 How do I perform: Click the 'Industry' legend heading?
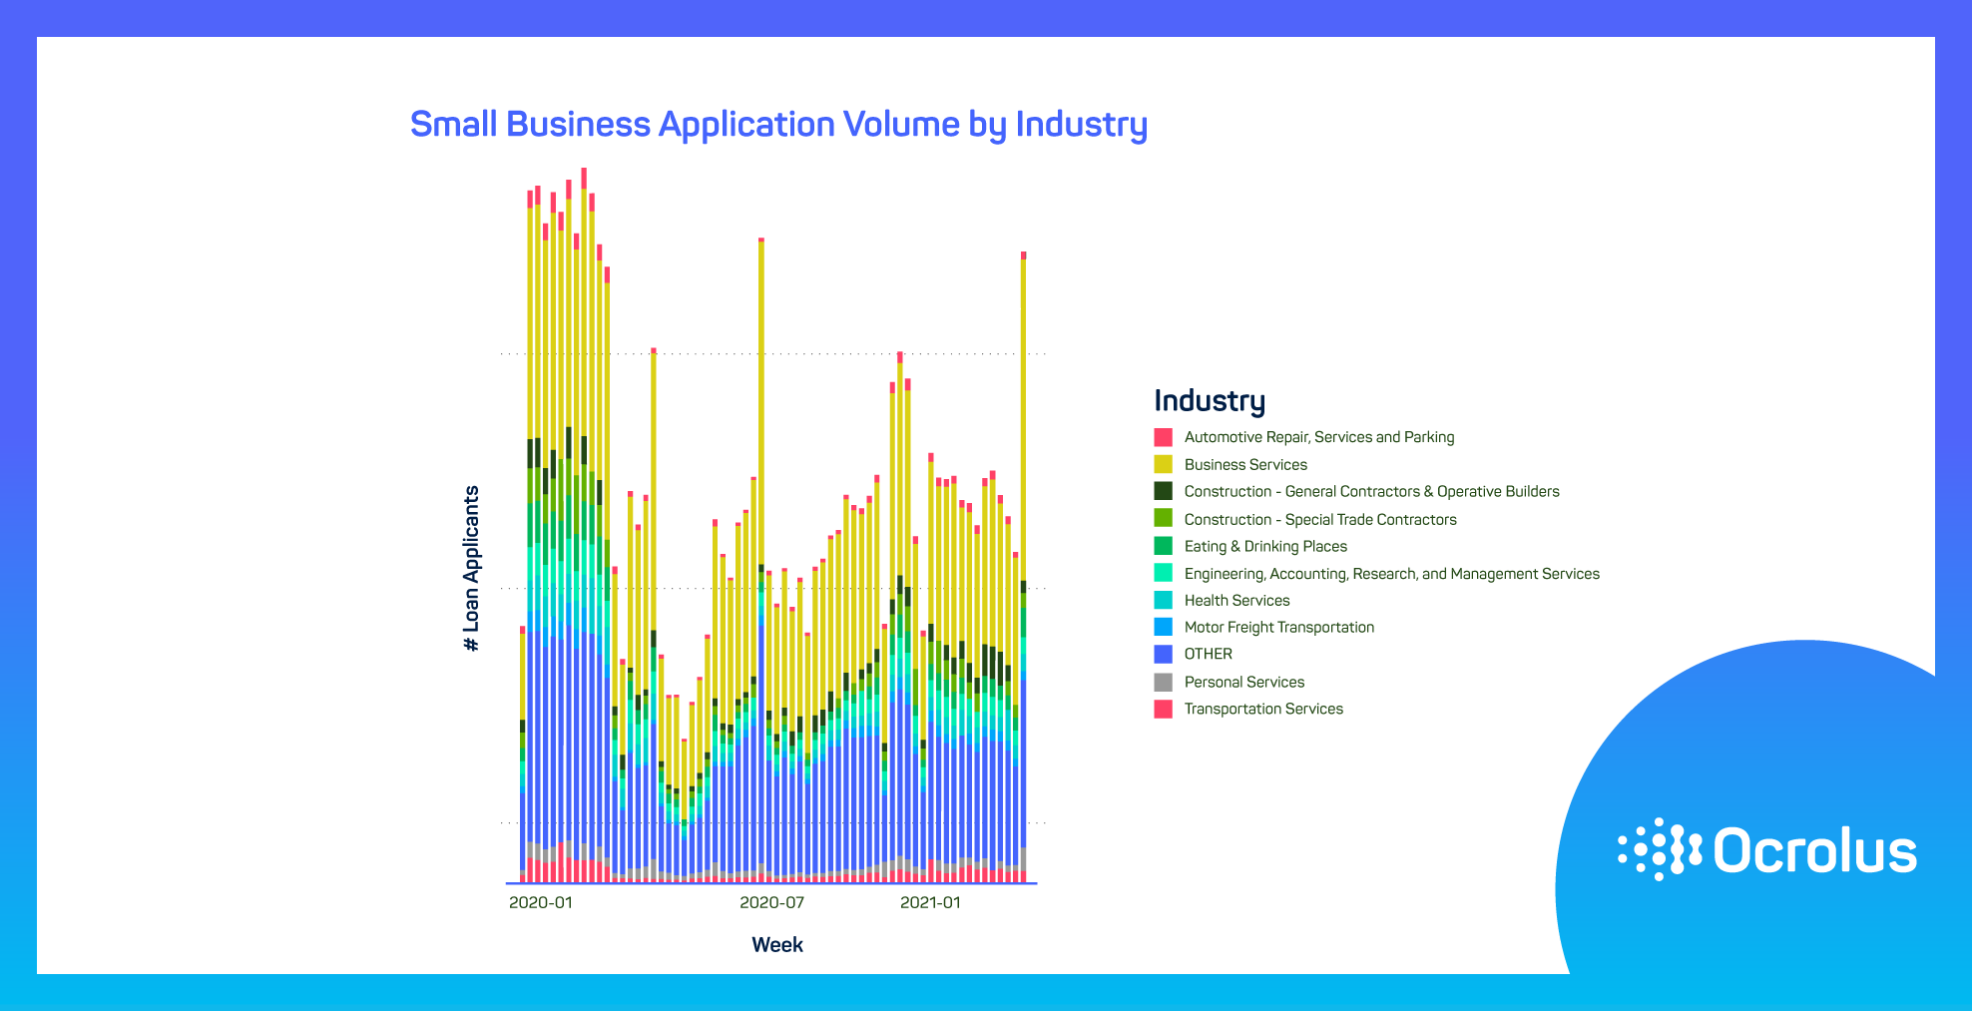[x=1210, y=401]
